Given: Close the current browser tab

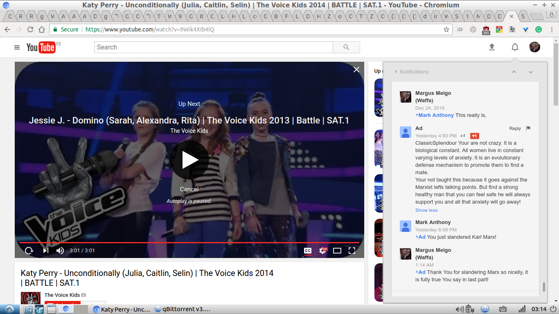Looking at the screenshot, I should pos(511,17).
